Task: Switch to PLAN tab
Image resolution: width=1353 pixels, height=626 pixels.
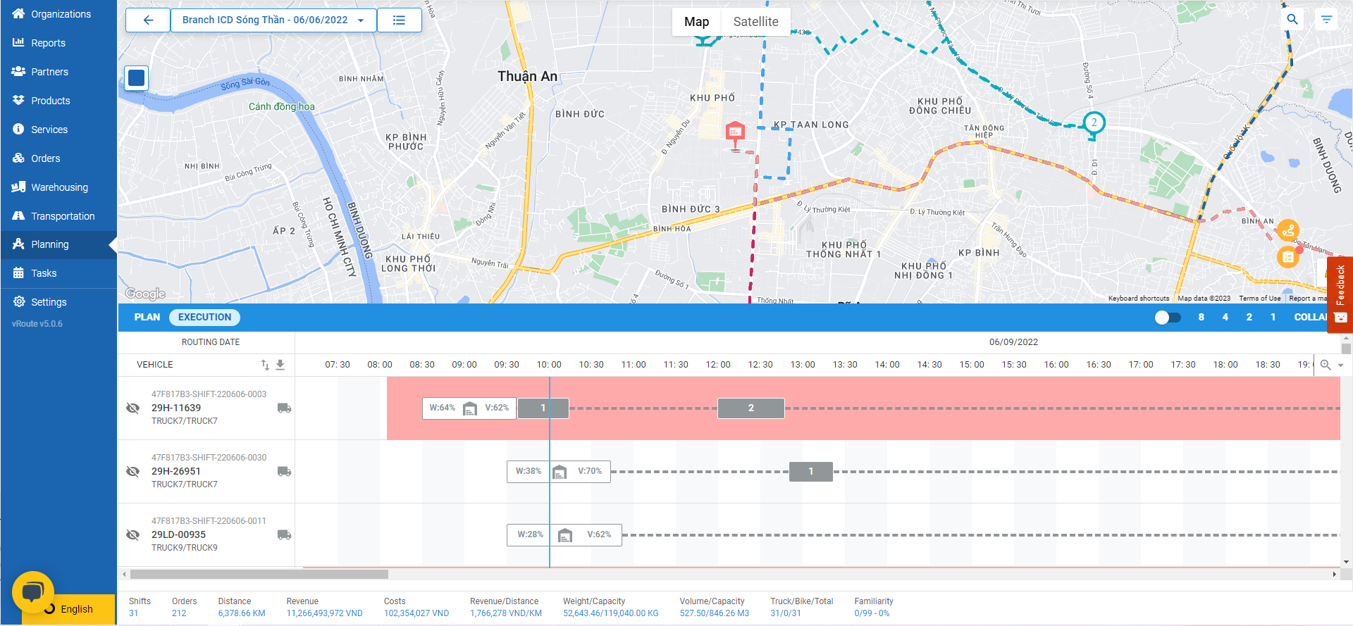Action: pyautogui.click(x=147, y=318)
